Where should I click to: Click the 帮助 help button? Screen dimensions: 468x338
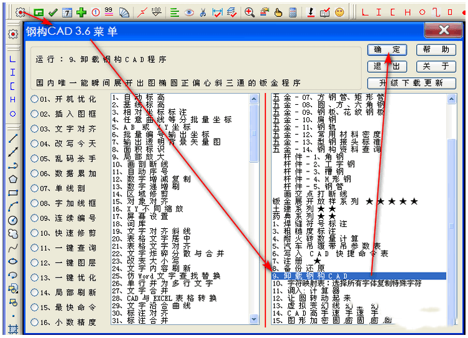point(436,49)
